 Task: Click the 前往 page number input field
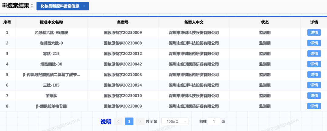coord(214,121)
